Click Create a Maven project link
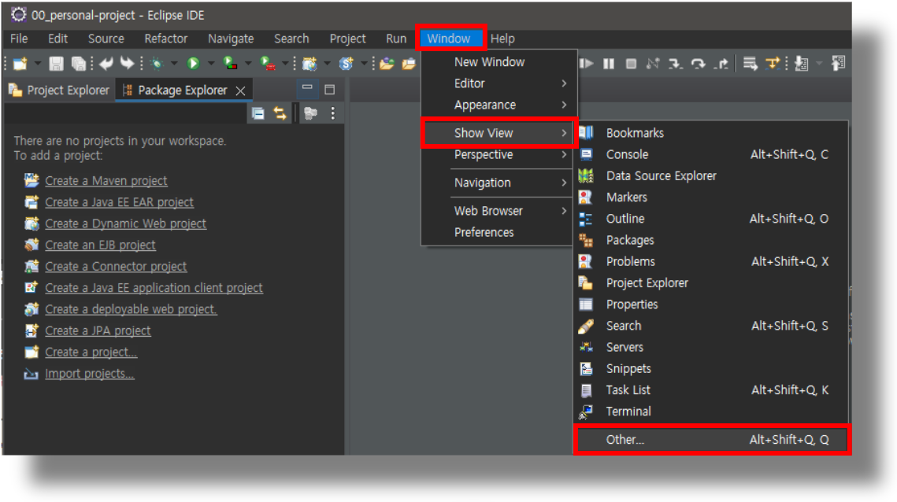This screenshot has height=502, width=897. pos(106,181)
